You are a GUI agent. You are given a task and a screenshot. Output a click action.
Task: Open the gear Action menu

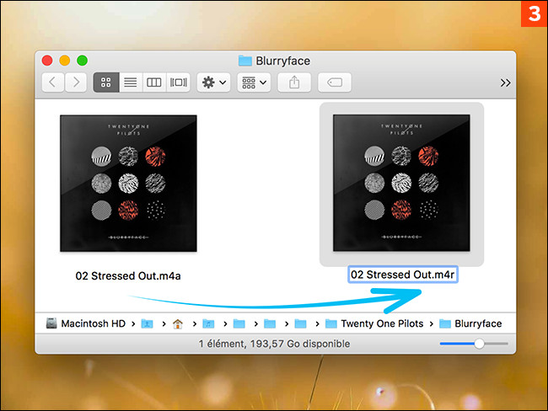click(212, 83)
